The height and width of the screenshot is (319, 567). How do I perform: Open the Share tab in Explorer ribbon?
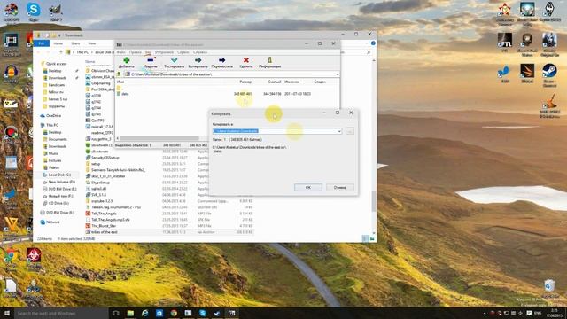tap(75, 43)
